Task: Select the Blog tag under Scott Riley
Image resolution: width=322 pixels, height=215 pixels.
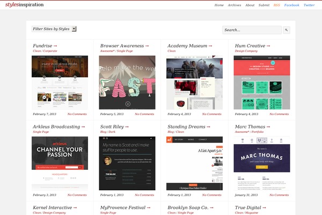Action: (103, 132)
